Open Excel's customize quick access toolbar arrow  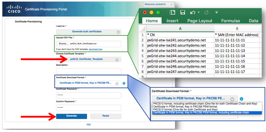coord(217,12)
